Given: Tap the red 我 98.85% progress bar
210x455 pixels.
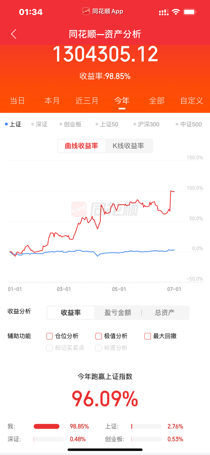Looking at the screenshot, I should 46,426.
